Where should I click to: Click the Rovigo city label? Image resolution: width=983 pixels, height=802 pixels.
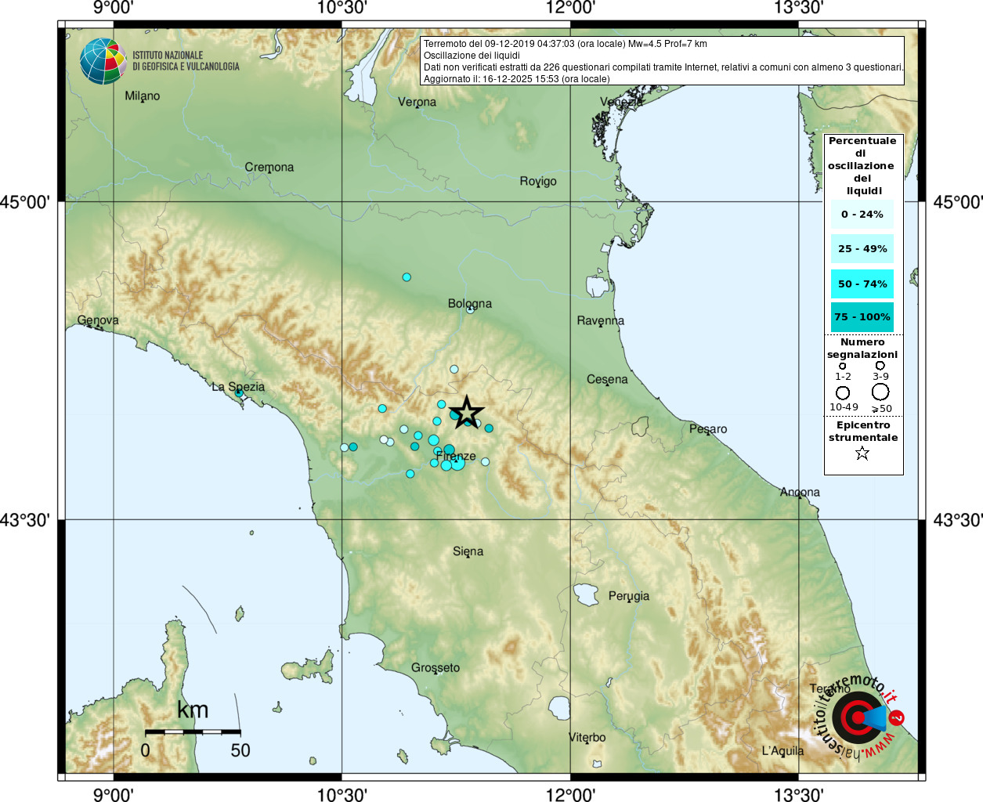click(538, 181)
